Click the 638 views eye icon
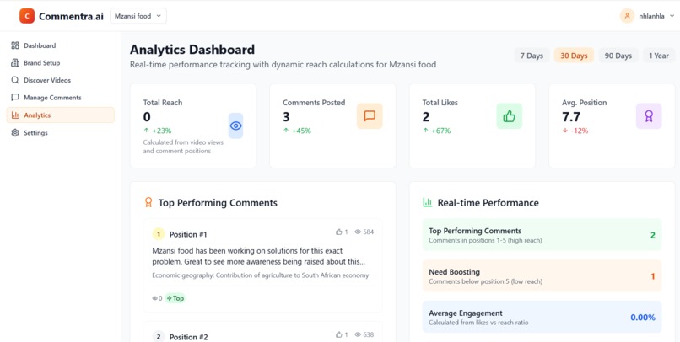This screenshot has width=680, height=342. click(358, 334)
